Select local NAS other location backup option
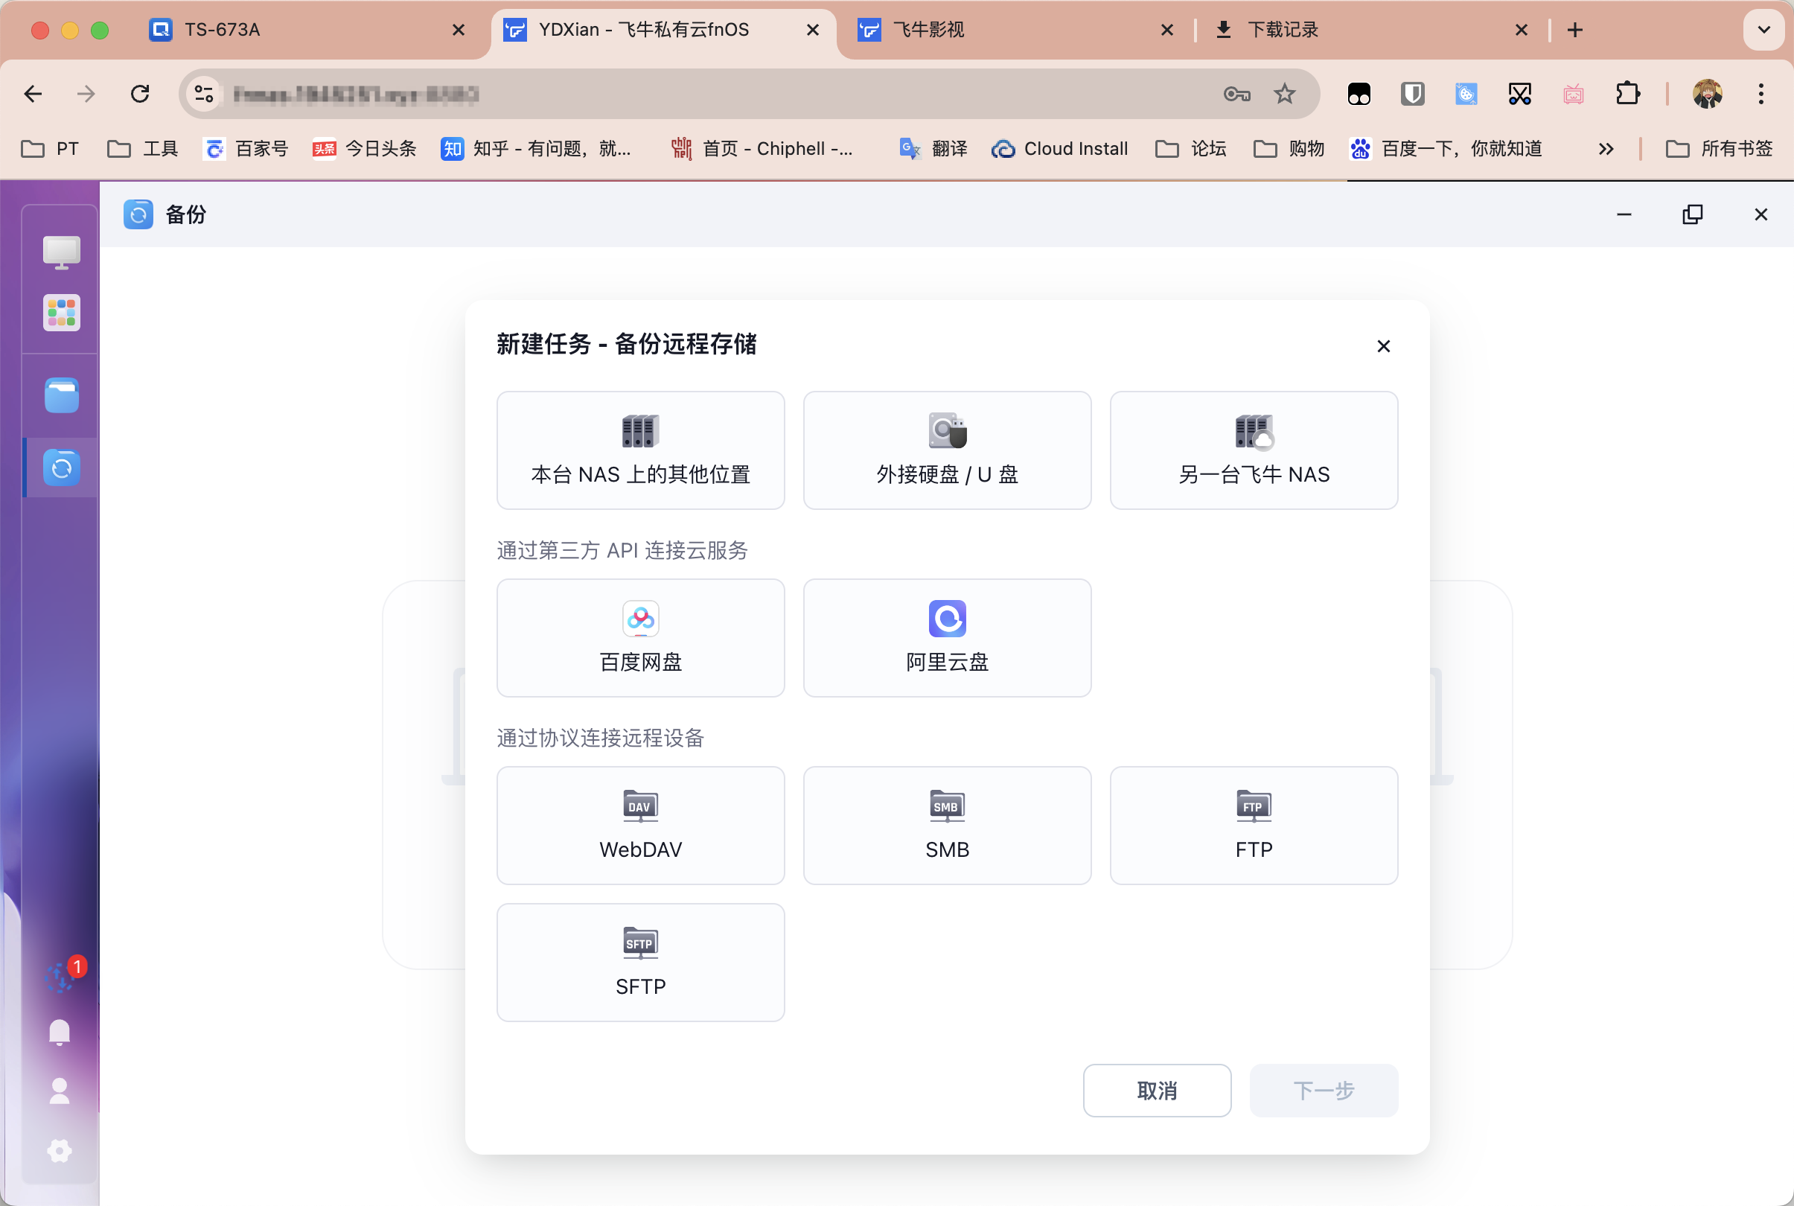The height and width of the screenshot is (1206, 1794). (x=640, y=450)
